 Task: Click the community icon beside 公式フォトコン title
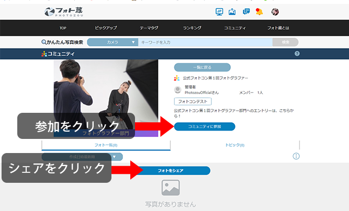pyautogui.click(x=177, y=78)
